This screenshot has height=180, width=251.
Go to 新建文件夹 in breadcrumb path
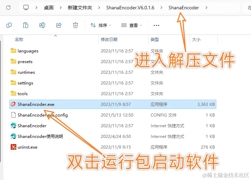coord(80,8)
